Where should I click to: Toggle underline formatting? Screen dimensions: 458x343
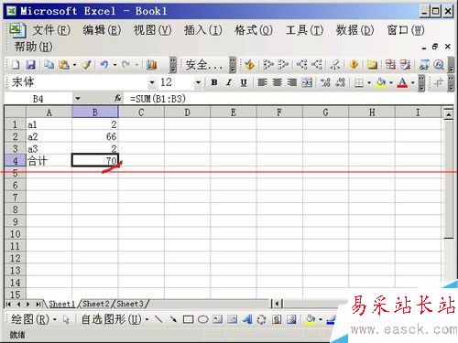click(x=244, y=82)
